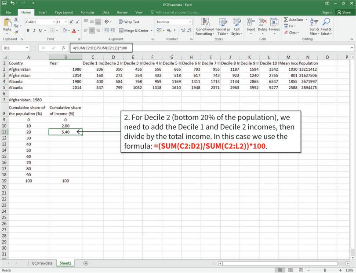Toggle bold formatting
The image size is (356, 273).
click(27, 29)
